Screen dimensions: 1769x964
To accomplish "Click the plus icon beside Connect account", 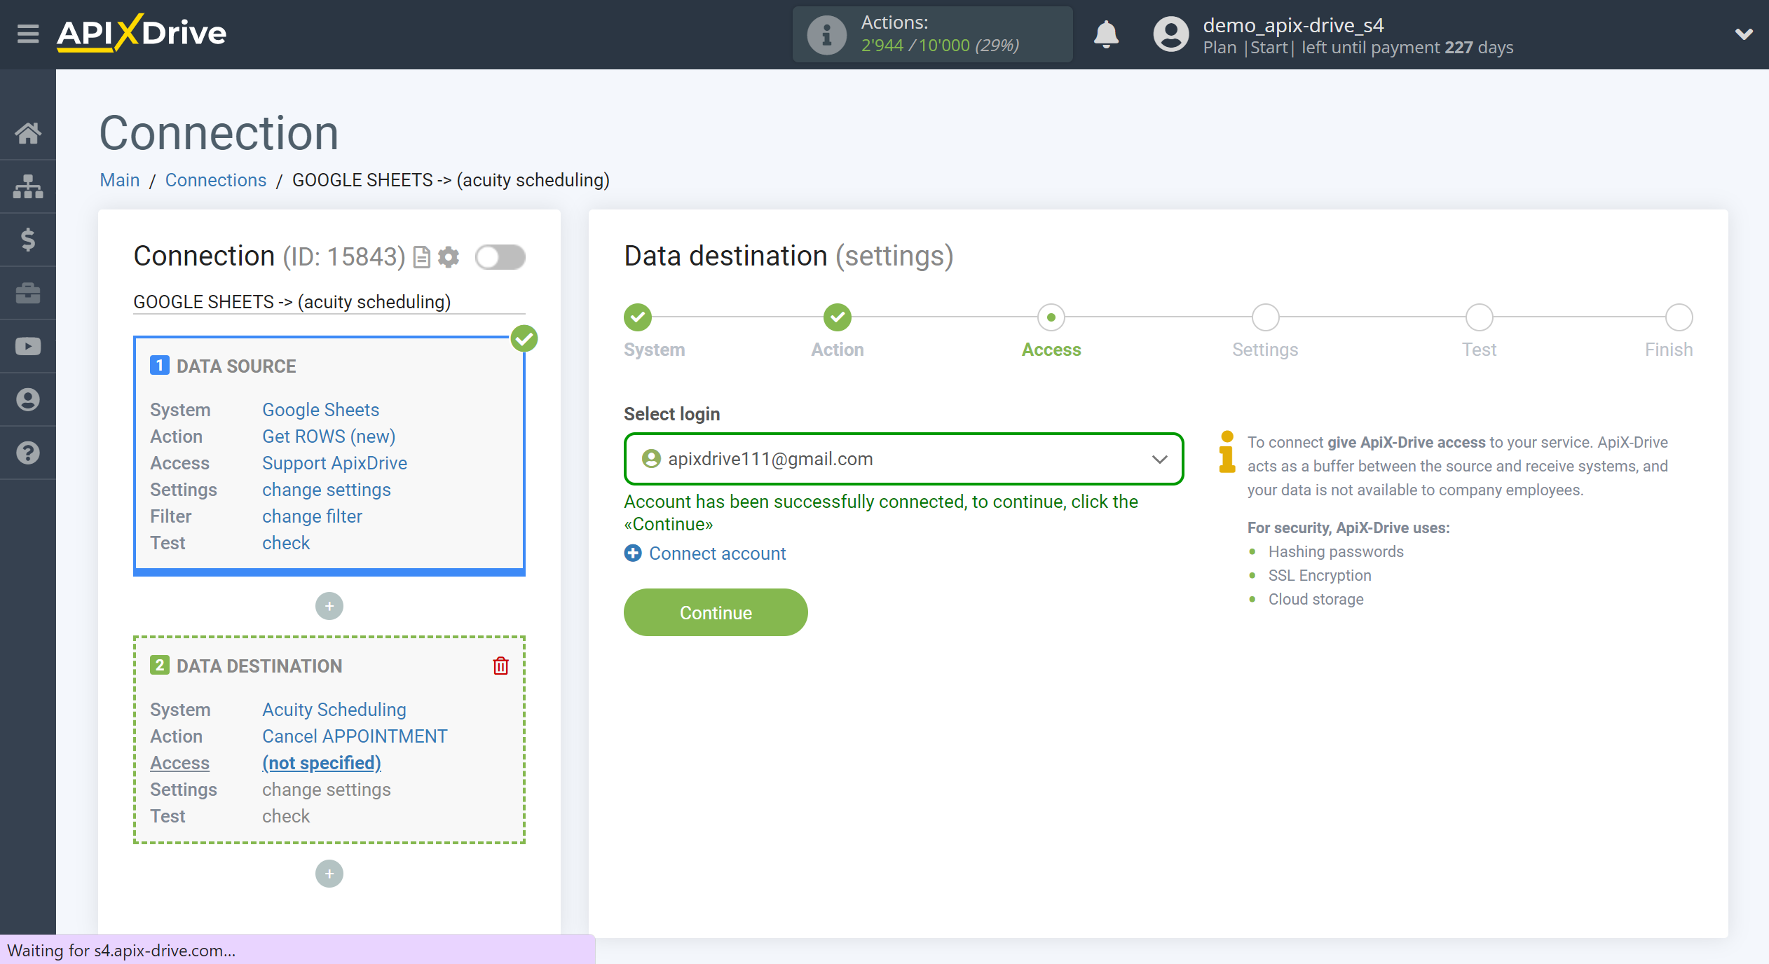I will 633,553.
